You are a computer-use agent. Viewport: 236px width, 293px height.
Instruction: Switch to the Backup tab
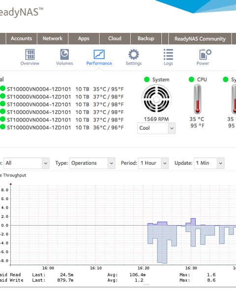click(x=146, y=38)
